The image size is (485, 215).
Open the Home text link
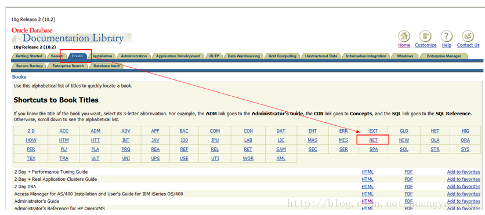[404, 45]
